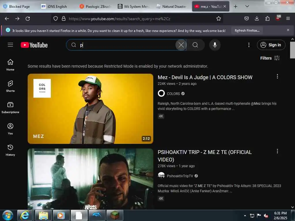Open the Firefox application hamburger menu
Viewport: 295px width, 221px height.
click(x=288, y=18)
